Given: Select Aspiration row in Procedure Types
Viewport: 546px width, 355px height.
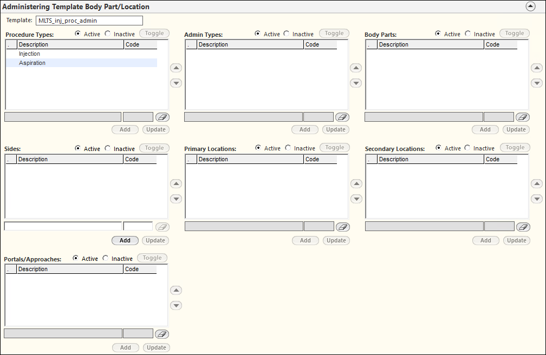Looking at the screenshot, I should pos(82,63).
